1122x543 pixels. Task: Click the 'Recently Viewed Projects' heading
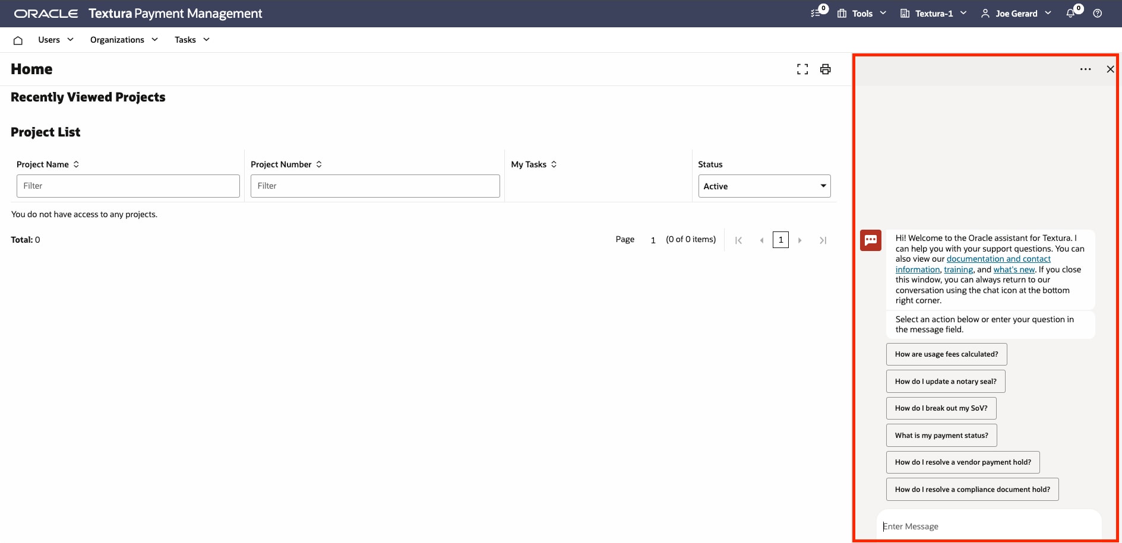[x=88, y=97]
